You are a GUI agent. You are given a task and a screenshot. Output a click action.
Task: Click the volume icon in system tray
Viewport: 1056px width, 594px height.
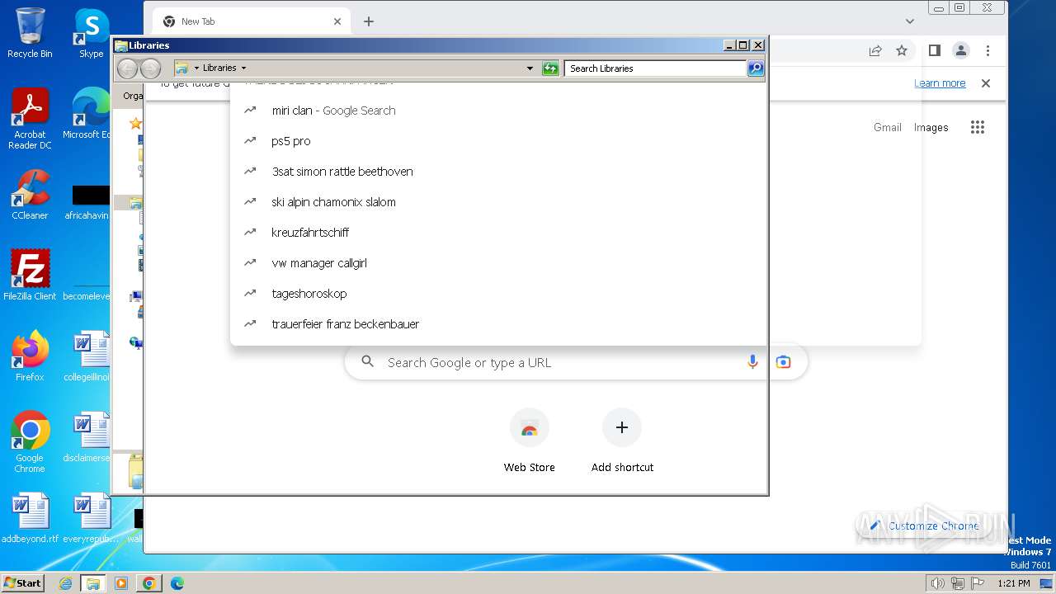coord(937,583)
